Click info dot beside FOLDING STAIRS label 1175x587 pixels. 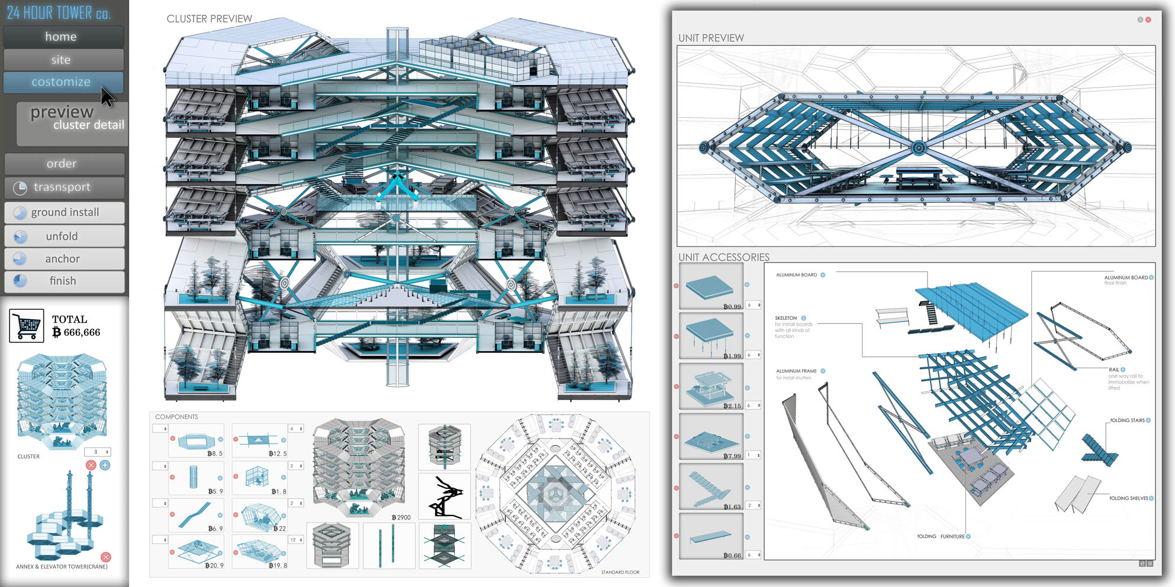(1148, 420)
